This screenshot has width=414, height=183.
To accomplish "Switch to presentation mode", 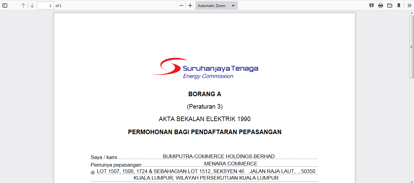I will pos(372,5).
